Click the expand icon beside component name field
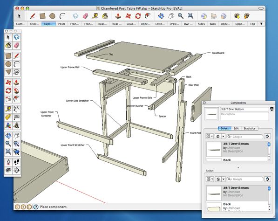Screen dimensions: 278x221 pyautogui.click(x=271, y=109)
